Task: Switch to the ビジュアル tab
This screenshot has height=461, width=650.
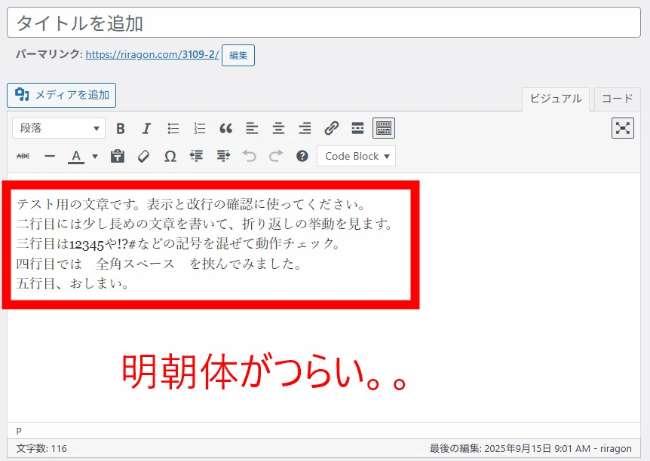Action: point(555,99)
